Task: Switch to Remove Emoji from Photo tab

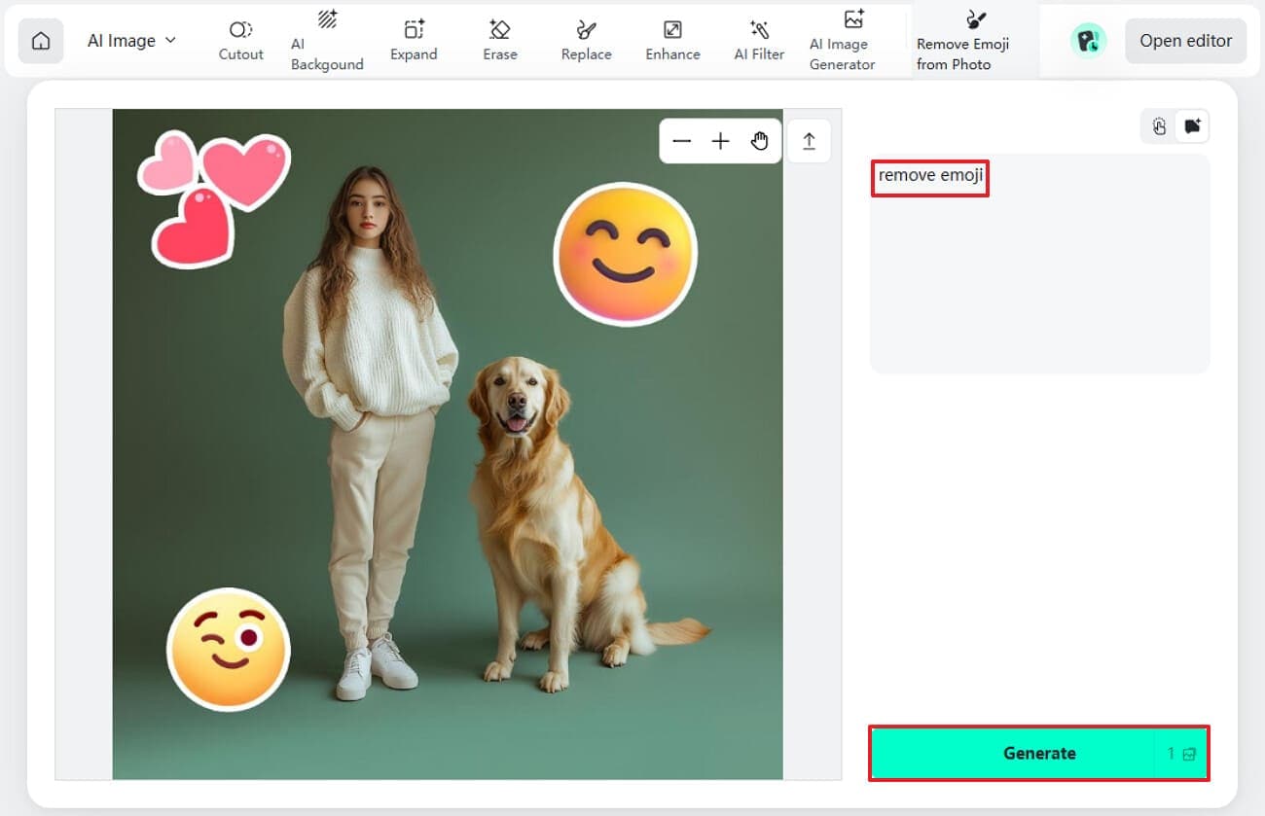Action: [963, 41]
